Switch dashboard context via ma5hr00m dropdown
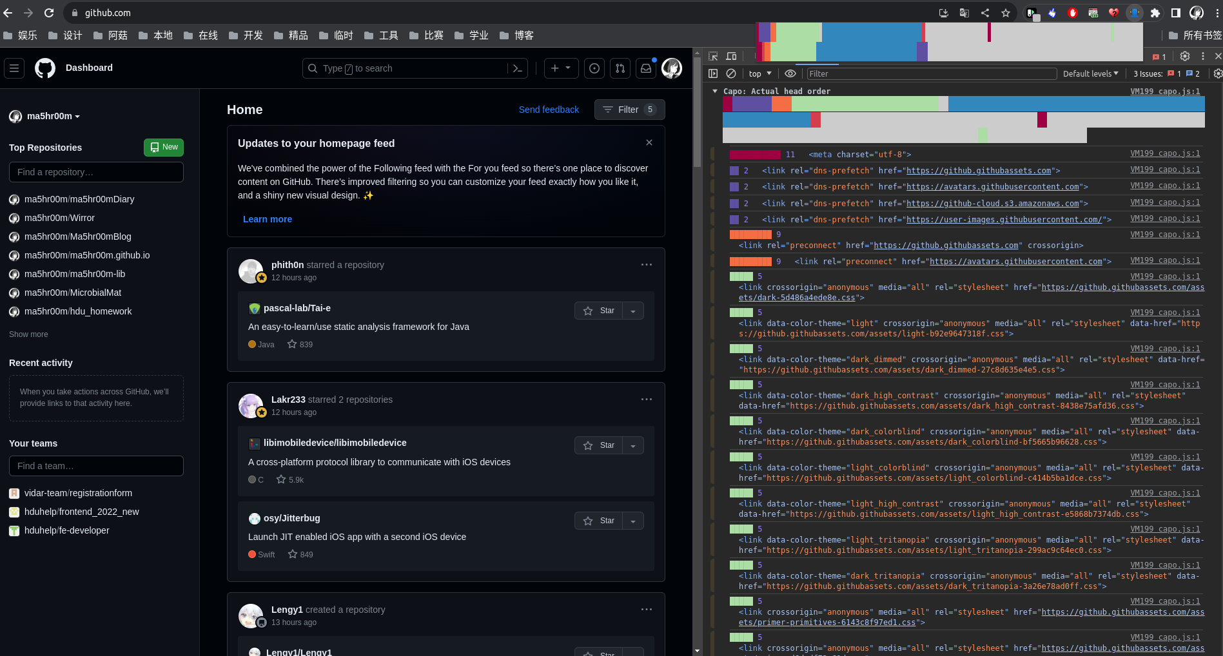The image size is (1223, 656). coord(44,116)
